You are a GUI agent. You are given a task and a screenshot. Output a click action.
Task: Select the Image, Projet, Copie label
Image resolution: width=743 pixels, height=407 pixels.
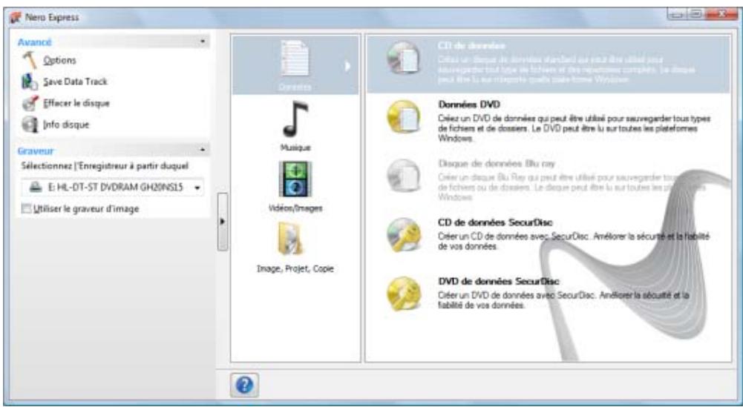click(295, 269)
